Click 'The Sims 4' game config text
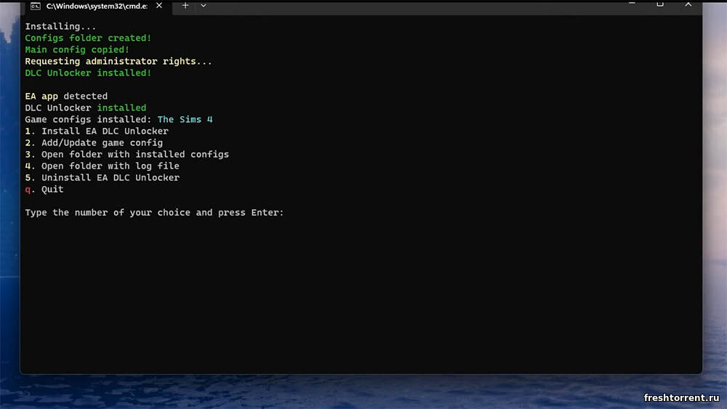The width and height of the screenshot is (727, 409). pyautogui.click(x=185, y=120)
